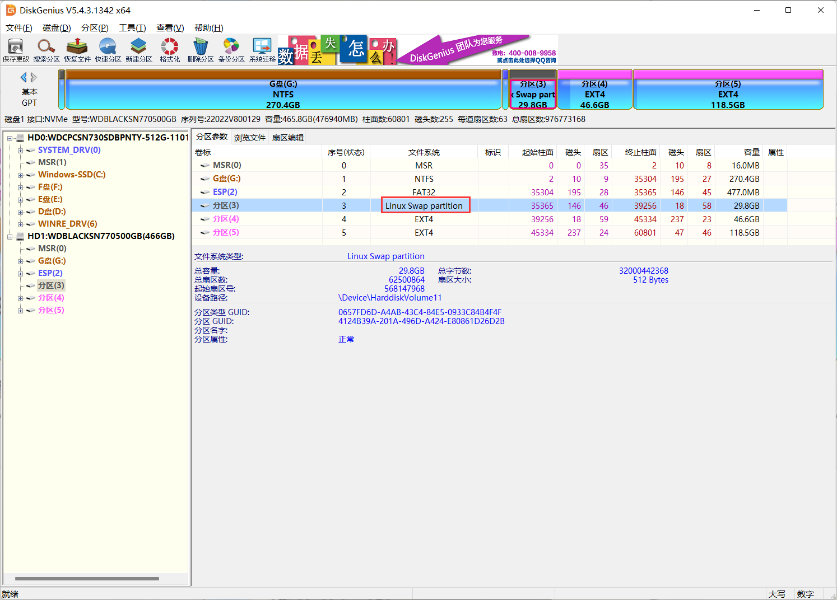Click the partition GUID value 4124B39A-201A-496D
This screenshot has height=600, width=837.
click(421, 321)
